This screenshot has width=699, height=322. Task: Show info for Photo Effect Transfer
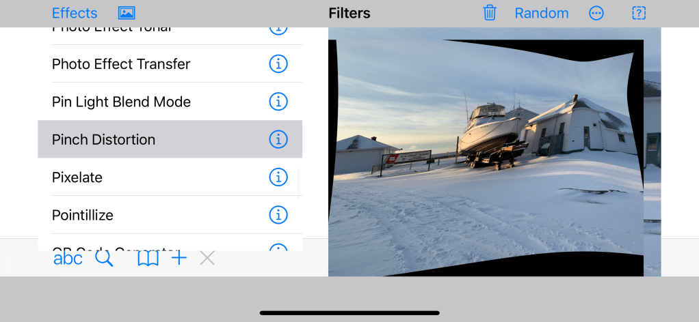pyautogui.click(x=278, y=64)
